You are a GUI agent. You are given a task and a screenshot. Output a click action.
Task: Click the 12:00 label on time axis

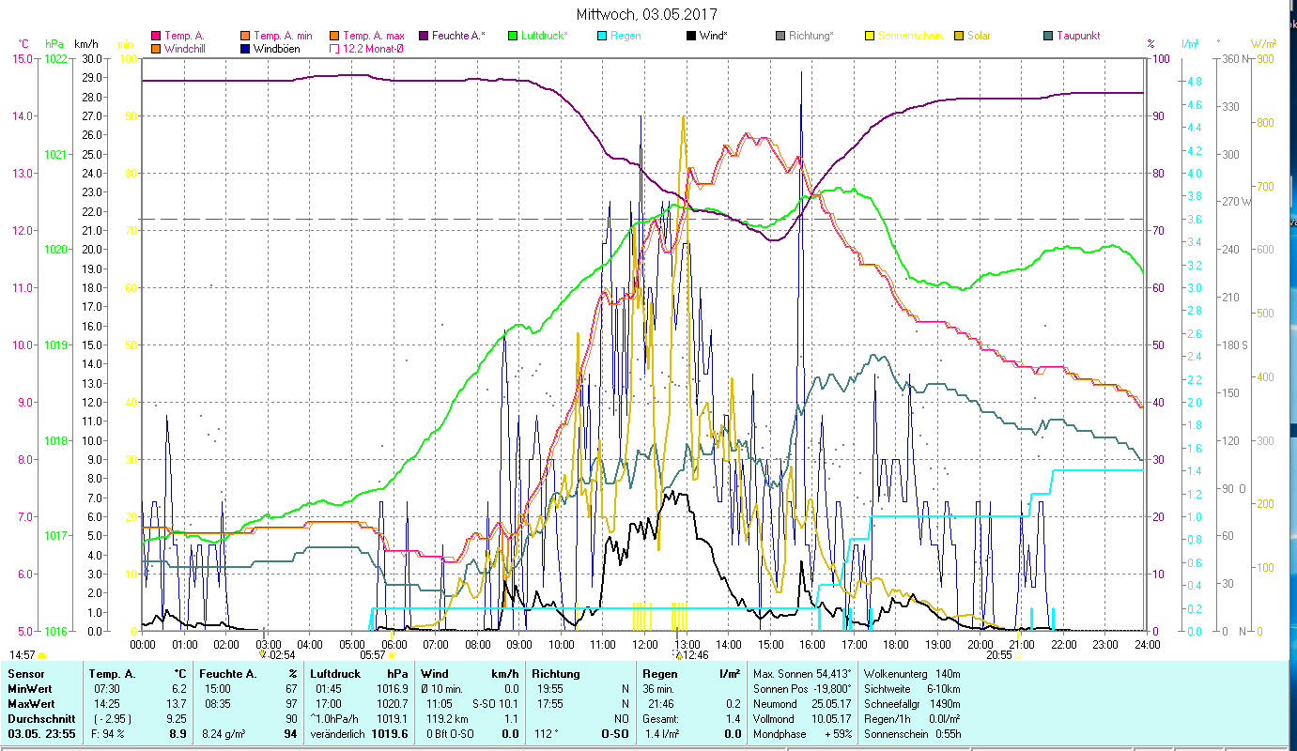[x=644, y=645]
